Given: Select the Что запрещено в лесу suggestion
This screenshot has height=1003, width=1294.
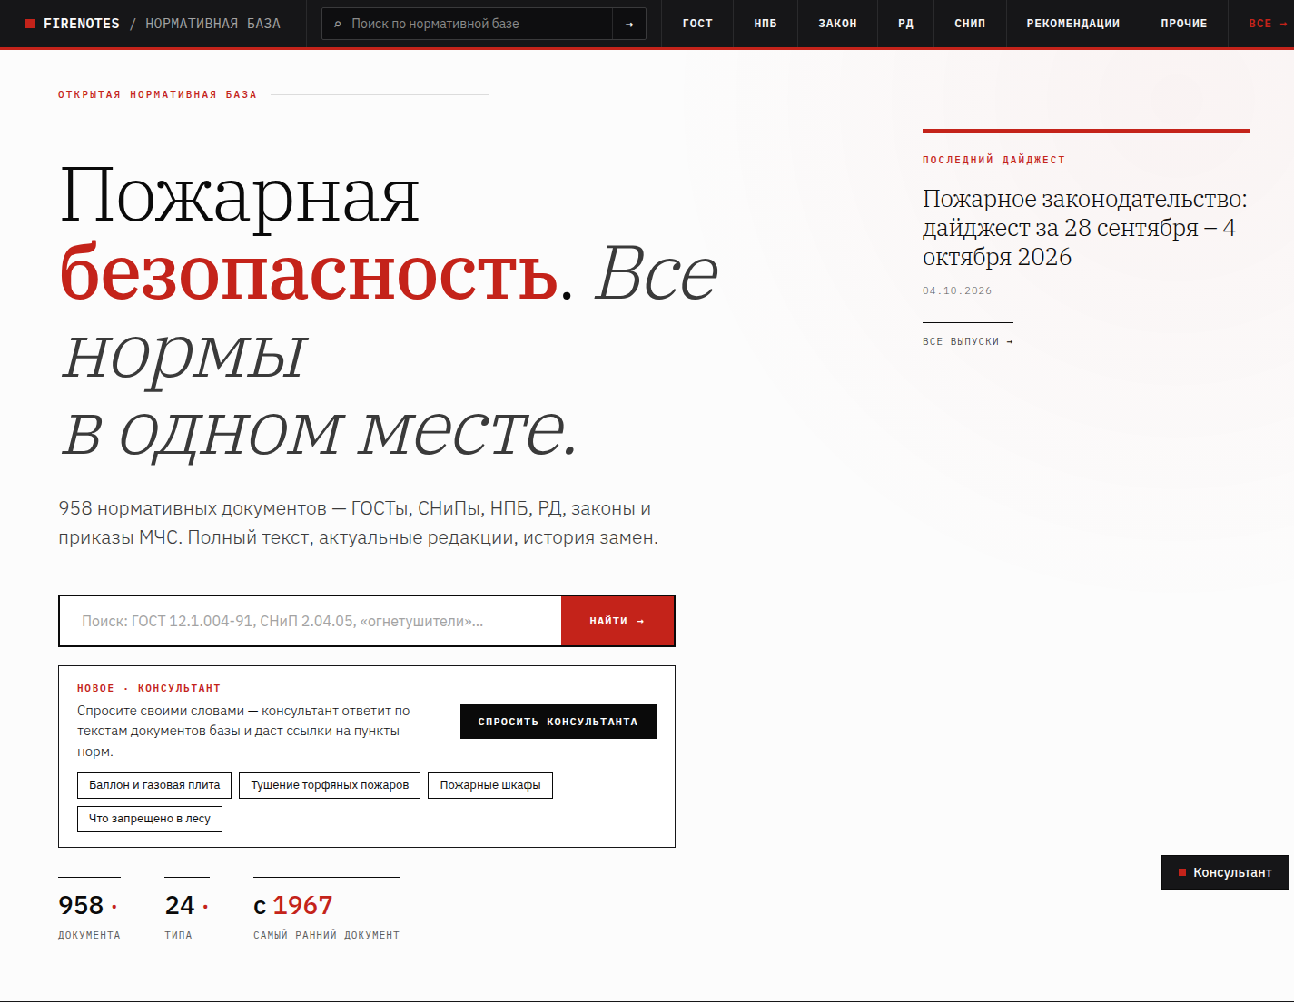Looking at the screenshot, I should pyautogui.click(x=150, y=819).
